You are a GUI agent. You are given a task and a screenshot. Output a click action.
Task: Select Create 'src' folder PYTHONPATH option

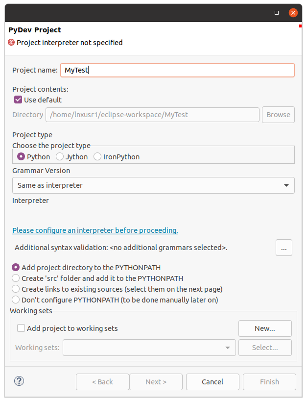click(x=16, y=278)
